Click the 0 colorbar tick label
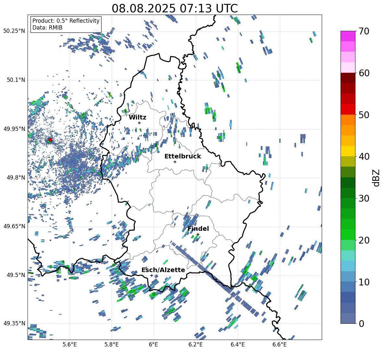Screen dimensions: 384x351 pos(361,323)
